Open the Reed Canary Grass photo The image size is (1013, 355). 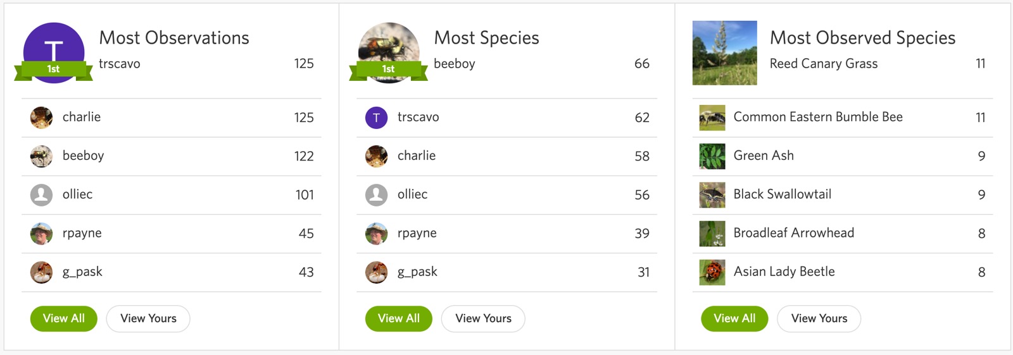click(x=725, y=53)
